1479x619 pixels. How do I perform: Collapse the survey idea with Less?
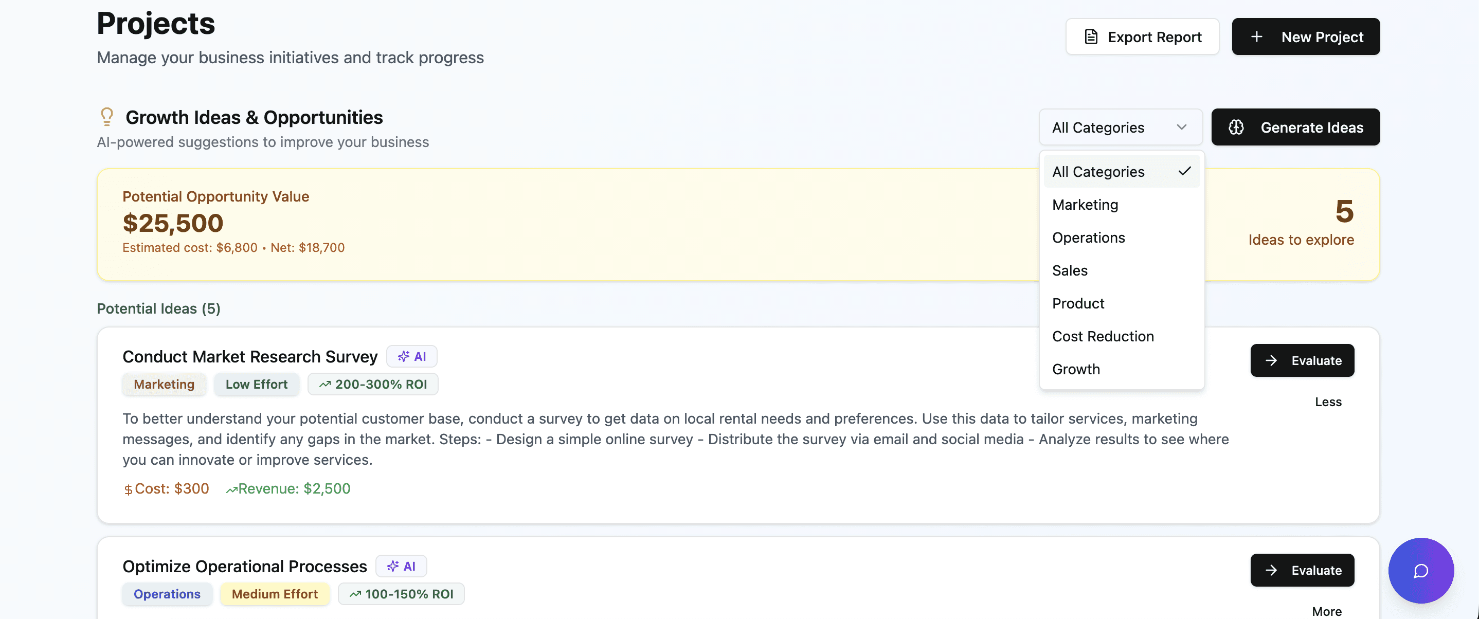tap(1327, 402)
